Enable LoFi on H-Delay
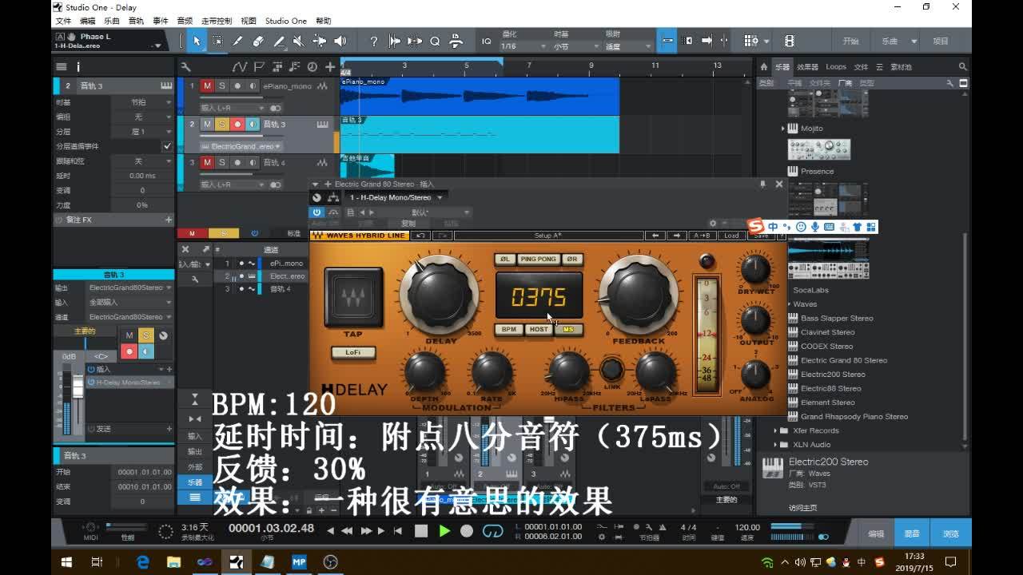The height and width of the screenshot is (575, 1023). [x=352, y=352]
